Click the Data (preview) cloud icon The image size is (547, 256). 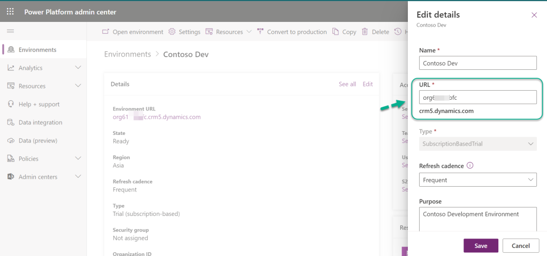[11, 140]
